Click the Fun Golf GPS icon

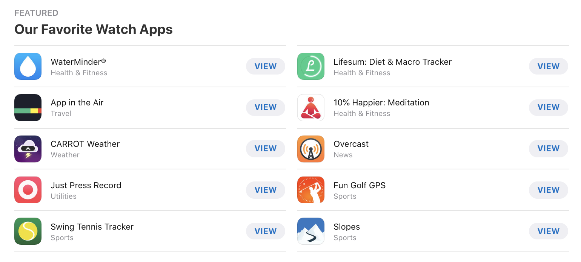pos(311,190)
